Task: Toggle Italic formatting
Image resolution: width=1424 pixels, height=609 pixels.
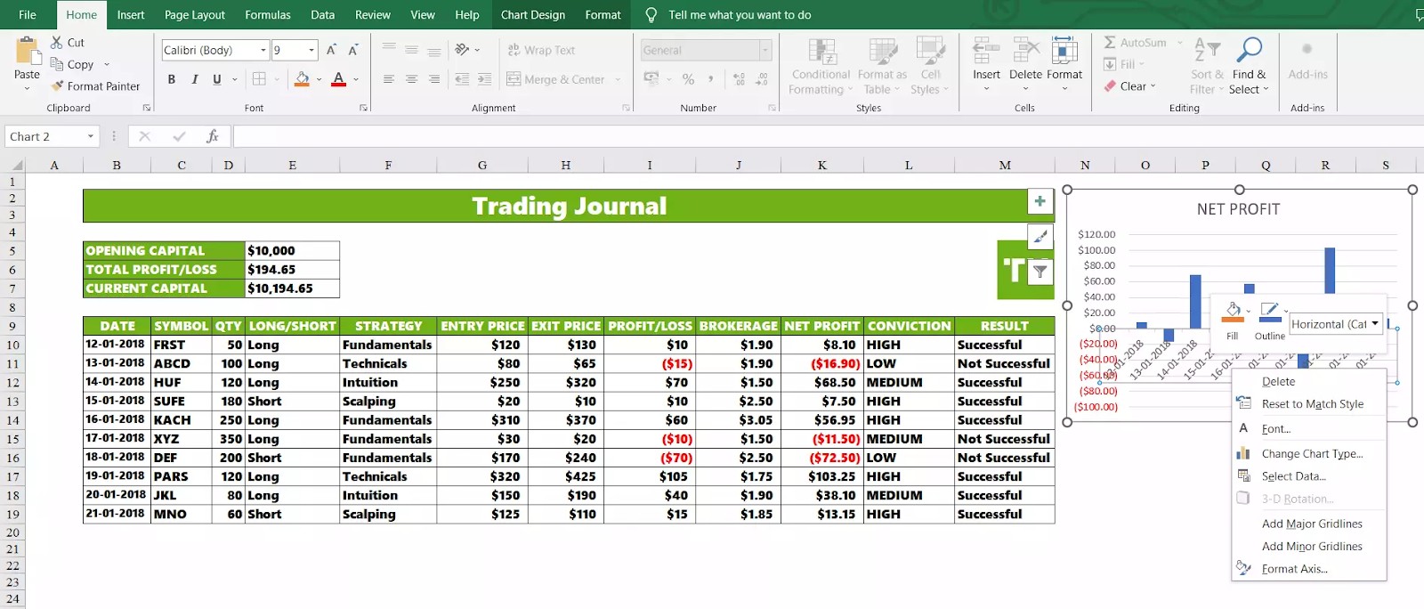Action: pyautogui.click(x=195, y=79)
